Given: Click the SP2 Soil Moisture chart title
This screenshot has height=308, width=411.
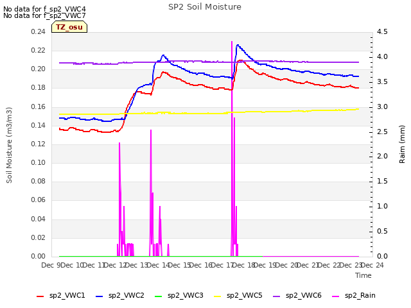Looking at the screenshot, I should point(205,7).
